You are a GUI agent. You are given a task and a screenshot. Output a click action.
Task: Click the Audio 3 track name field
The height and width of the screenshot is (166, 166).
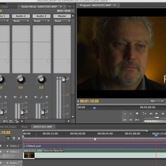tap(41, 16)
